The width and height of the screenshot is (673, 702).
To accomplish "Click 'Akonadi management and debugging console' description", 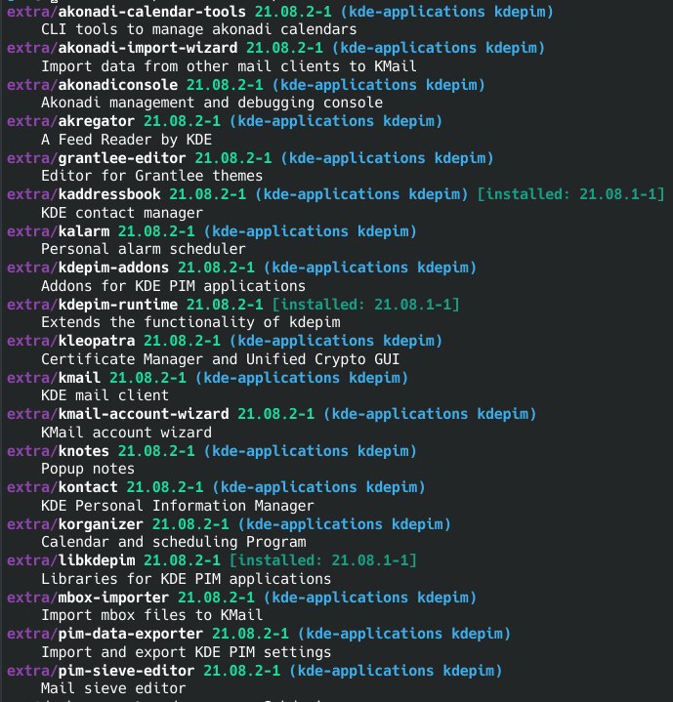I will tap(212, 103).
